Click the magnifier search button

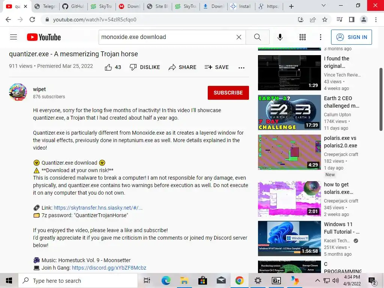(x=257, y=37)
